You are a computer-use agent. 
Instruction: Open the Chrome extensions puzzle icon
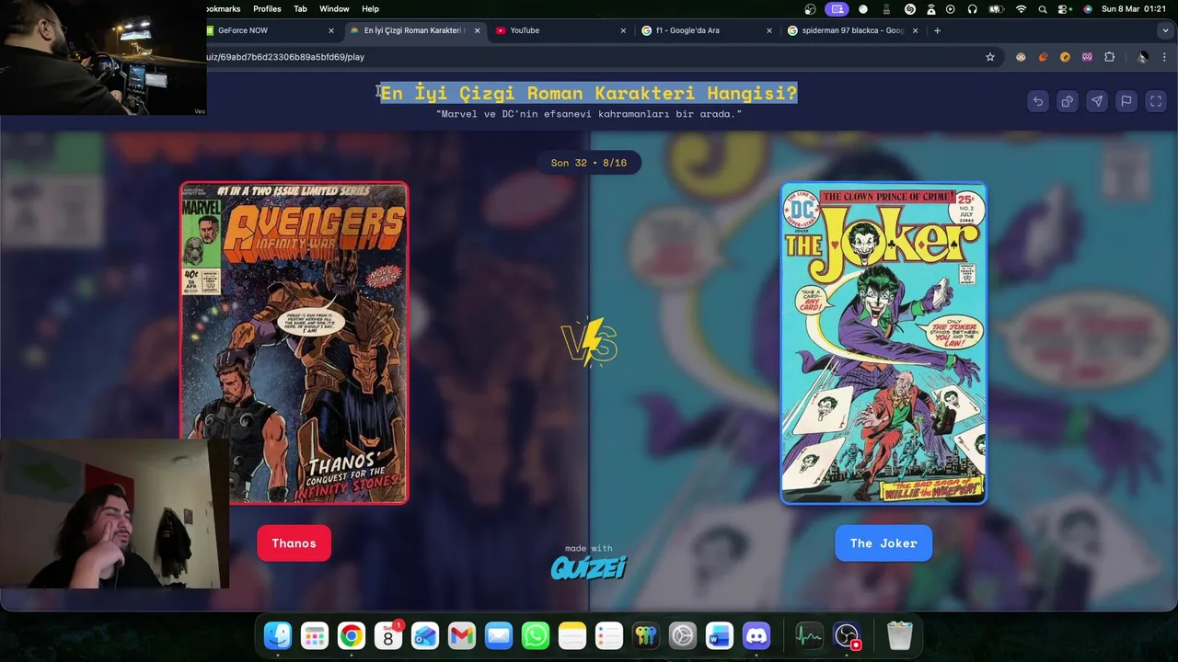point(1109,57)
